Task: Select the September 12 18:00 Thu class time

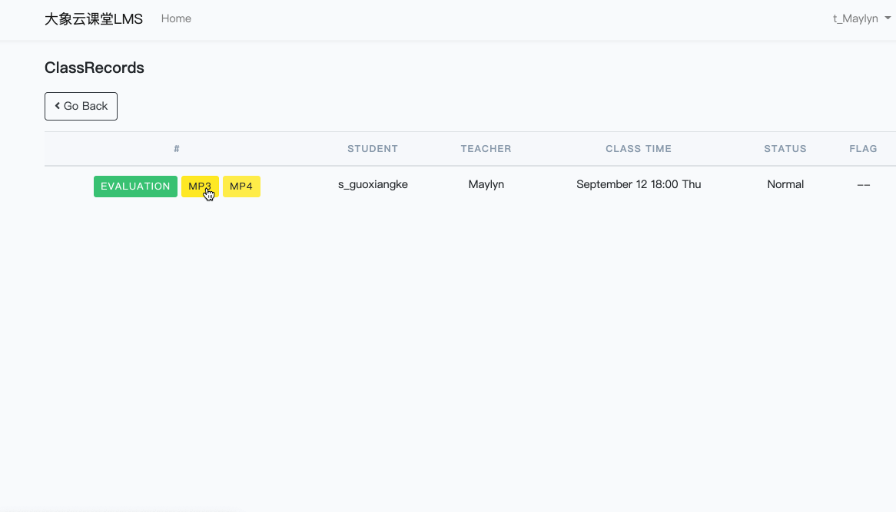Action: (639, 184)
